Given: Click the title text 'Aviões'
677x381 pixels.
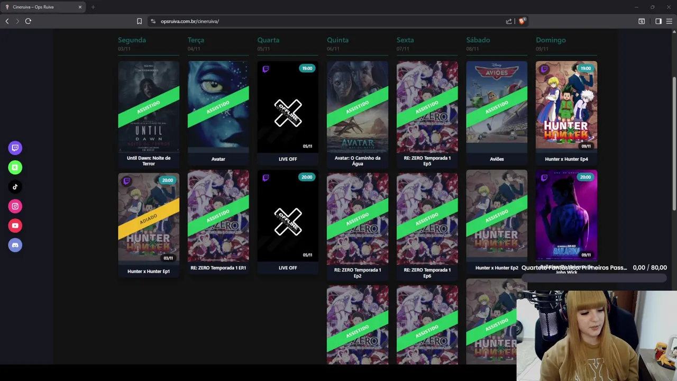Looking at the screenshot, I should coord(497,159).
